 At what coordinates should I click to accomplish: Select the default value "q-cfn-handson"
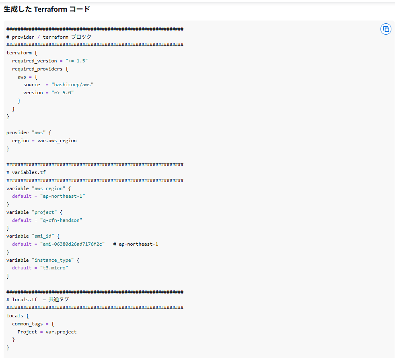tap(61, 220)
